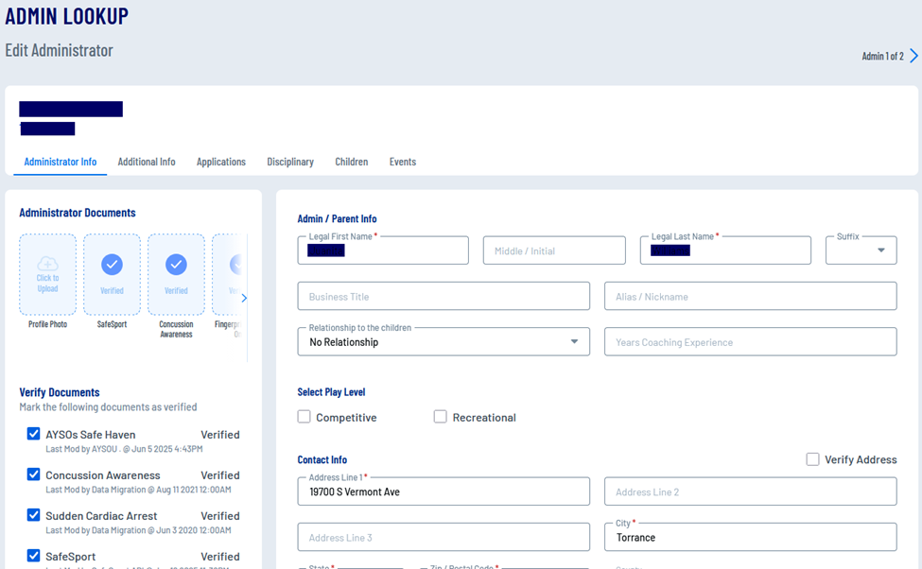Select the Children tab
The image size is (922, 569).
coord(351,162)
